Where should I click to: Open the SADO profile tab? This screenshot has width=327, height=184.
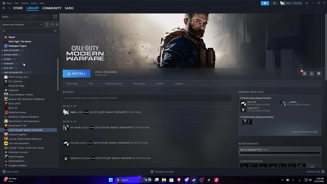(69, 8)
